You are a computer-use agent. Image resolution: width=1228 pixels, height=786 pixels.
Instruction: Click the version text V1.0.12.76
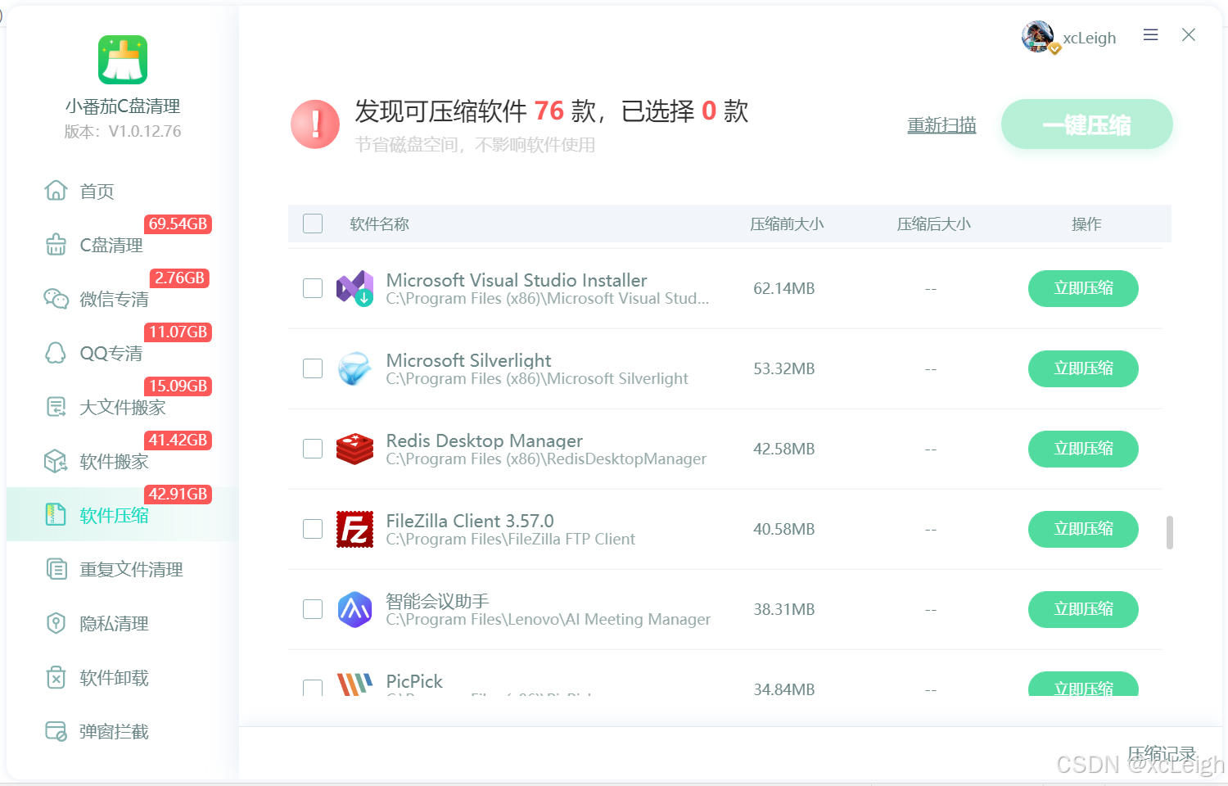(x=145, y=131)
